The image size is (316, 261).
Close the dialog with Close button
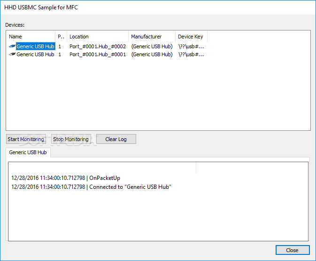coord(293,250)
